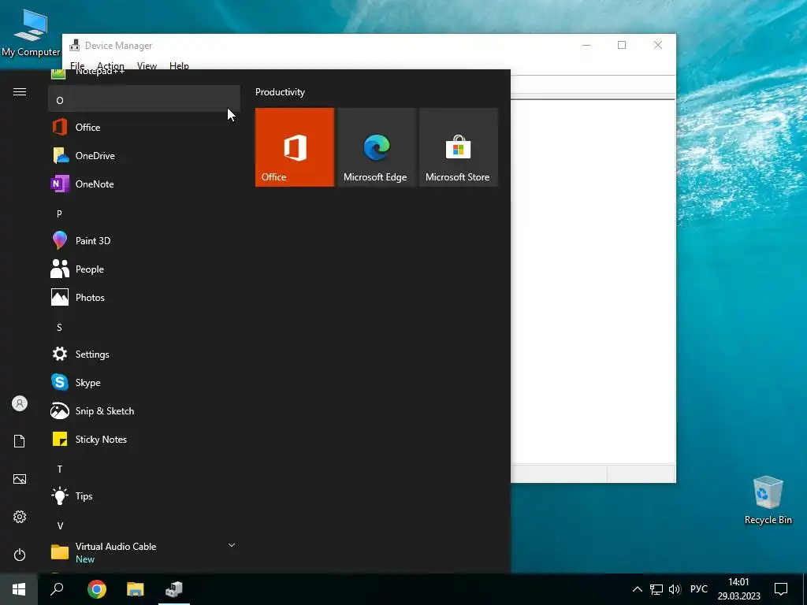The height and width of the screenshot is (605, 807).
Task: Open Documents from the Start sidebar
Action: [20, 441]
